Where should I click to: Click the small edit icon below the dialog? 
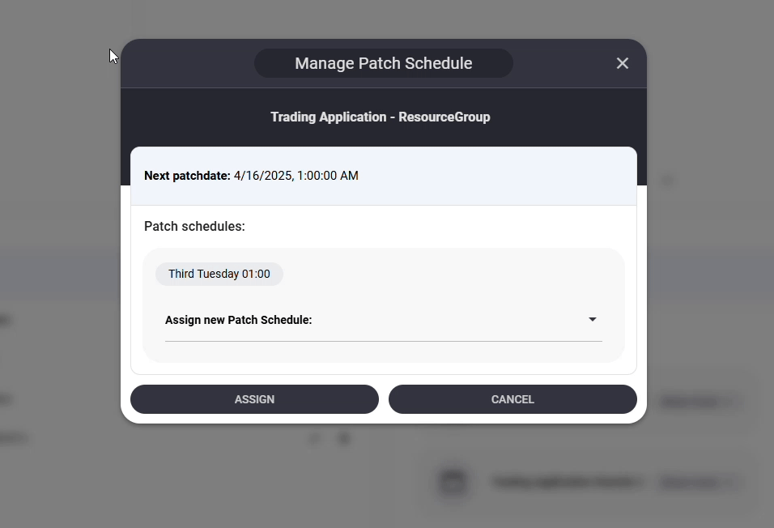(314, 438)
